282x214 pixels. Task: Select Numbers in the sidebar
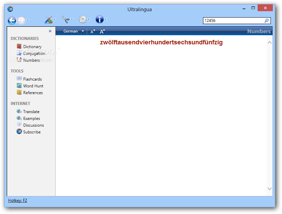click(32, 60)
